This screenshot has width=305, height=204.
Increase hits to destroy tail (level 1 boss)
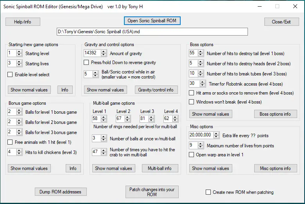point(201,52)
